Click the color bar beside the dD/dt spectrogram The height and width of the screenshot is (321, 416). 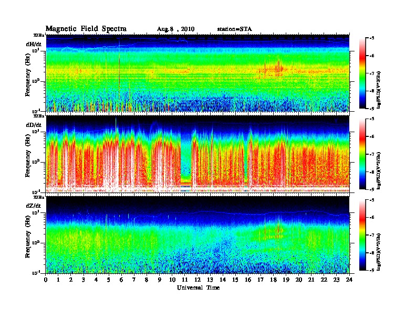(362, 154)
